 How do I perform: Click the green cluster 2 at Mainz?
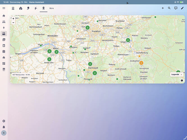point(56,52)
